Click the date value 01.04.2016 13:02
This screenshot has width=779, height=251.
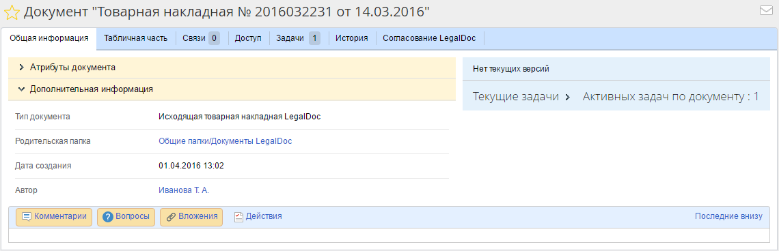point(191,166)
